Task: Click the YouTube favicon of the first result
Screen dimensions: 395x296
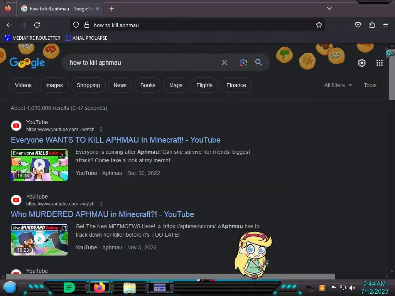Action: (x=16, y=126)
